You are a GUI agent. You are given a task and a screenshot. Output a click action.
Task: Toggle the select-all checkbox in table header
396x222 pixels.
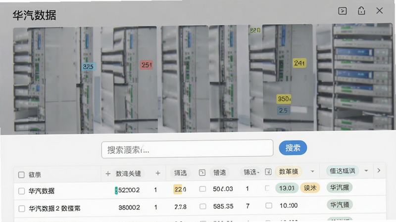(21, 175)
